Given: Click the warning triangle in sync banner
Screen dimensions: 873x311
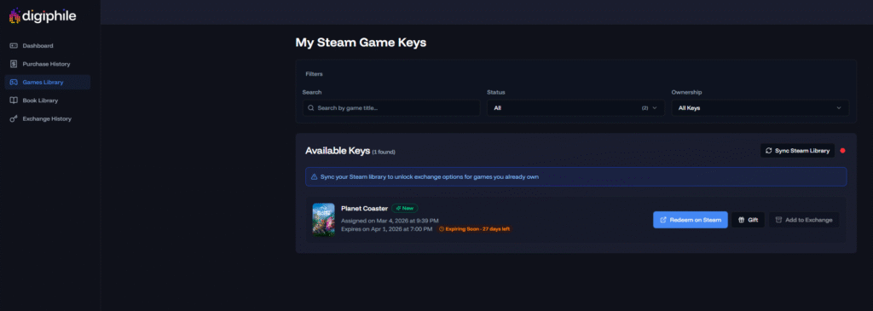Looking at the screenshot, I should (314, 177).
